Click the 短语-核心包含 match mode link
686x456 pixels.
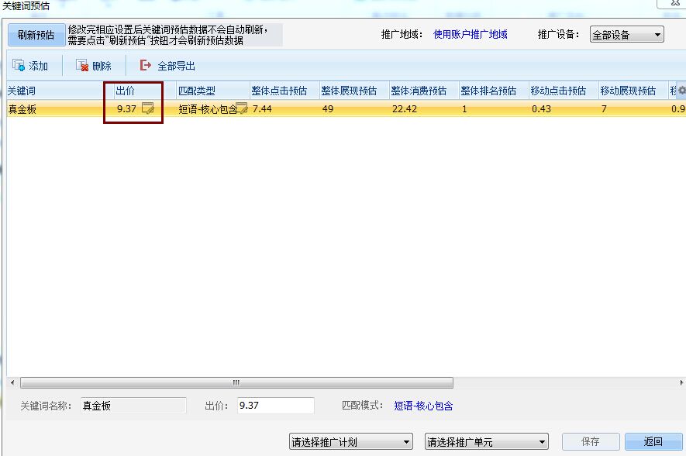425,405
